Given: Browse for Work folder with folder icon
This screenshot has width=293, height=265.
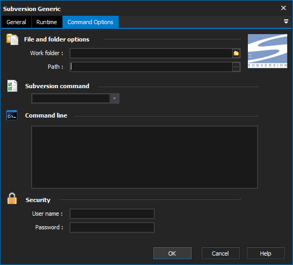Looking at the screenshot, I should tap(236, 53).
